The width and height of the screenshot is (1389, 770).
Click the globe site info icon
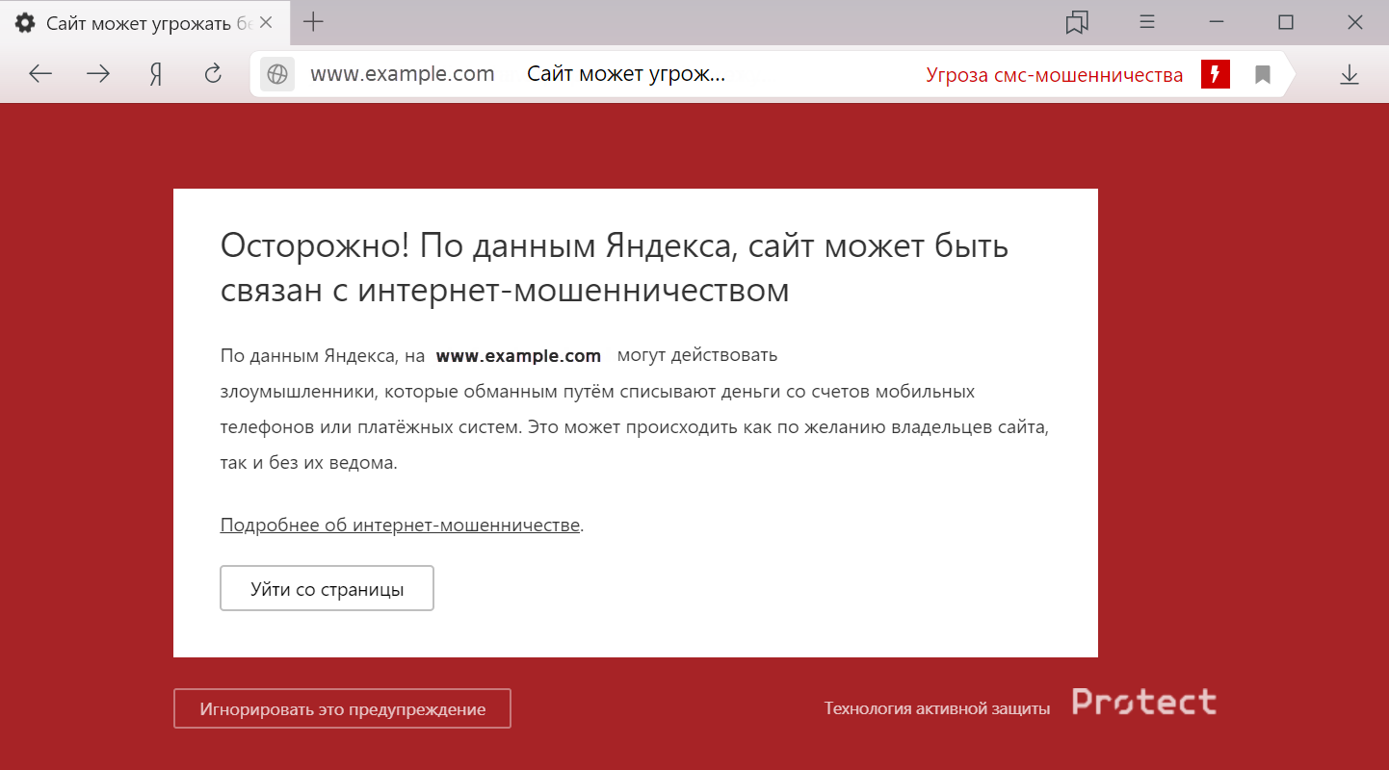(x=277, y=75)
